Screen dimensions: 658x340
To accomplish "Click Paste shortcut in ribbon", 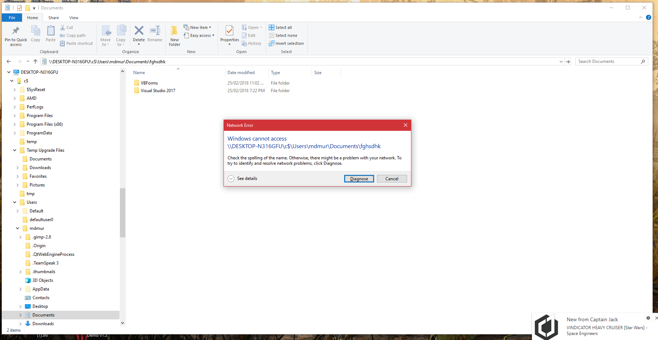I will [76, 43].
